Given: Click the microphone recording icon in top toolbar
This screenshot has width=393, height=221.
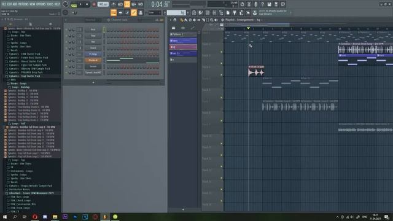Looking at the screenshot, I should coord(255,4).
